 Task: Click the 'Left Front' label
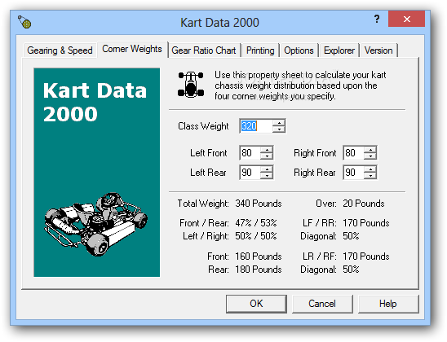[x=209, y=153]
